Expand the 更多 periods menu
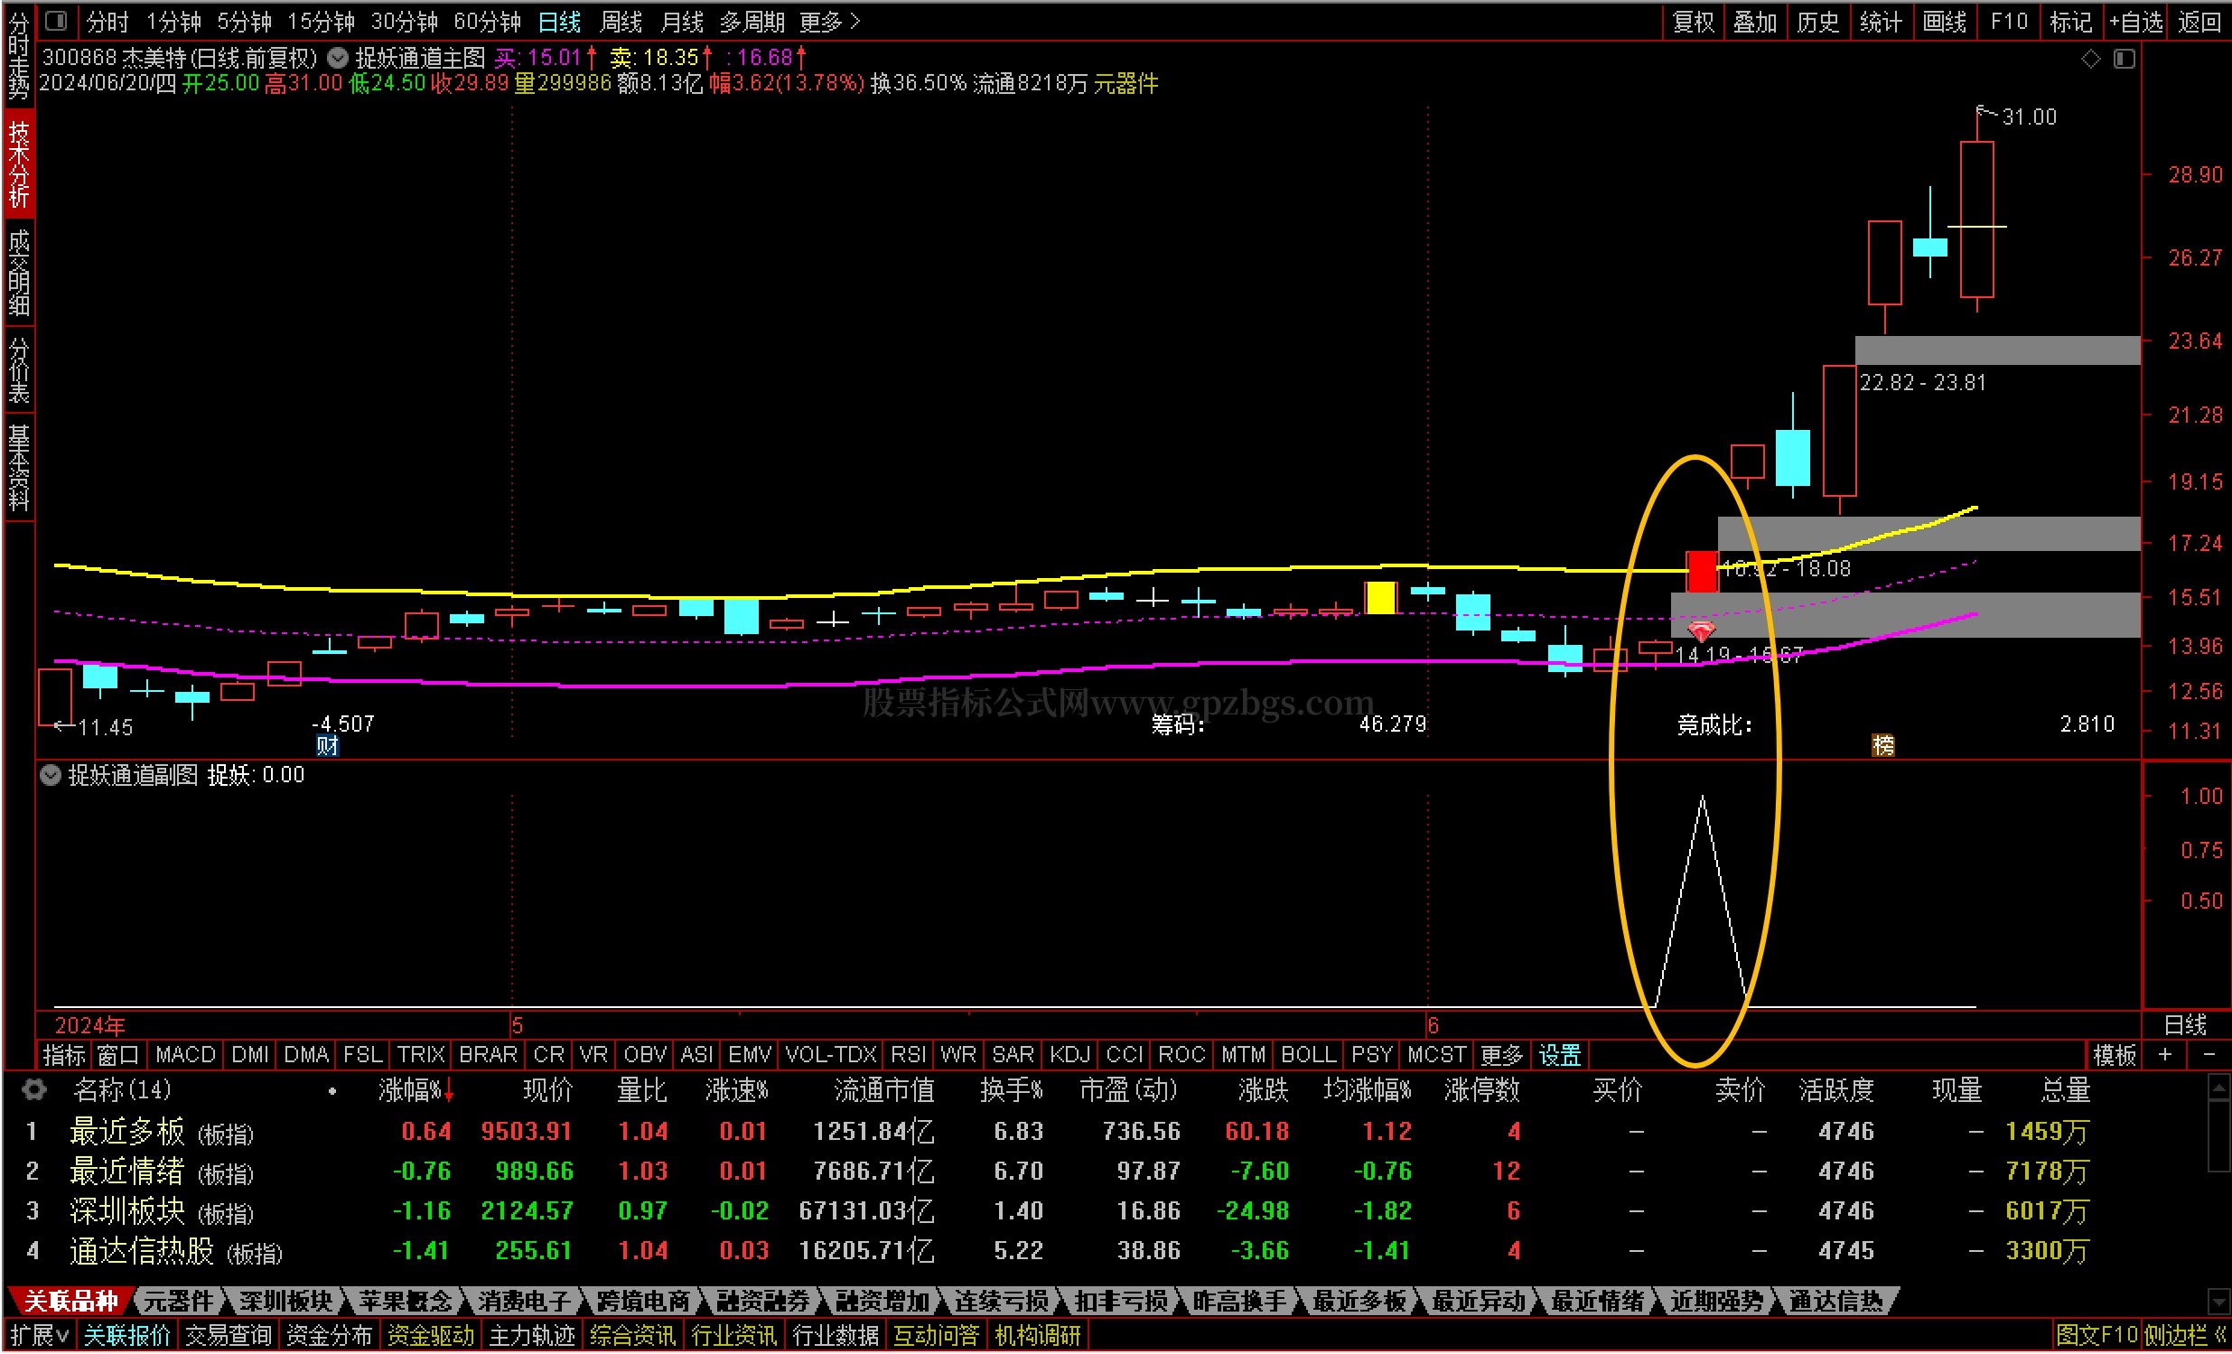Screen dimensions: 2232x1354 [x=829, y=21]
